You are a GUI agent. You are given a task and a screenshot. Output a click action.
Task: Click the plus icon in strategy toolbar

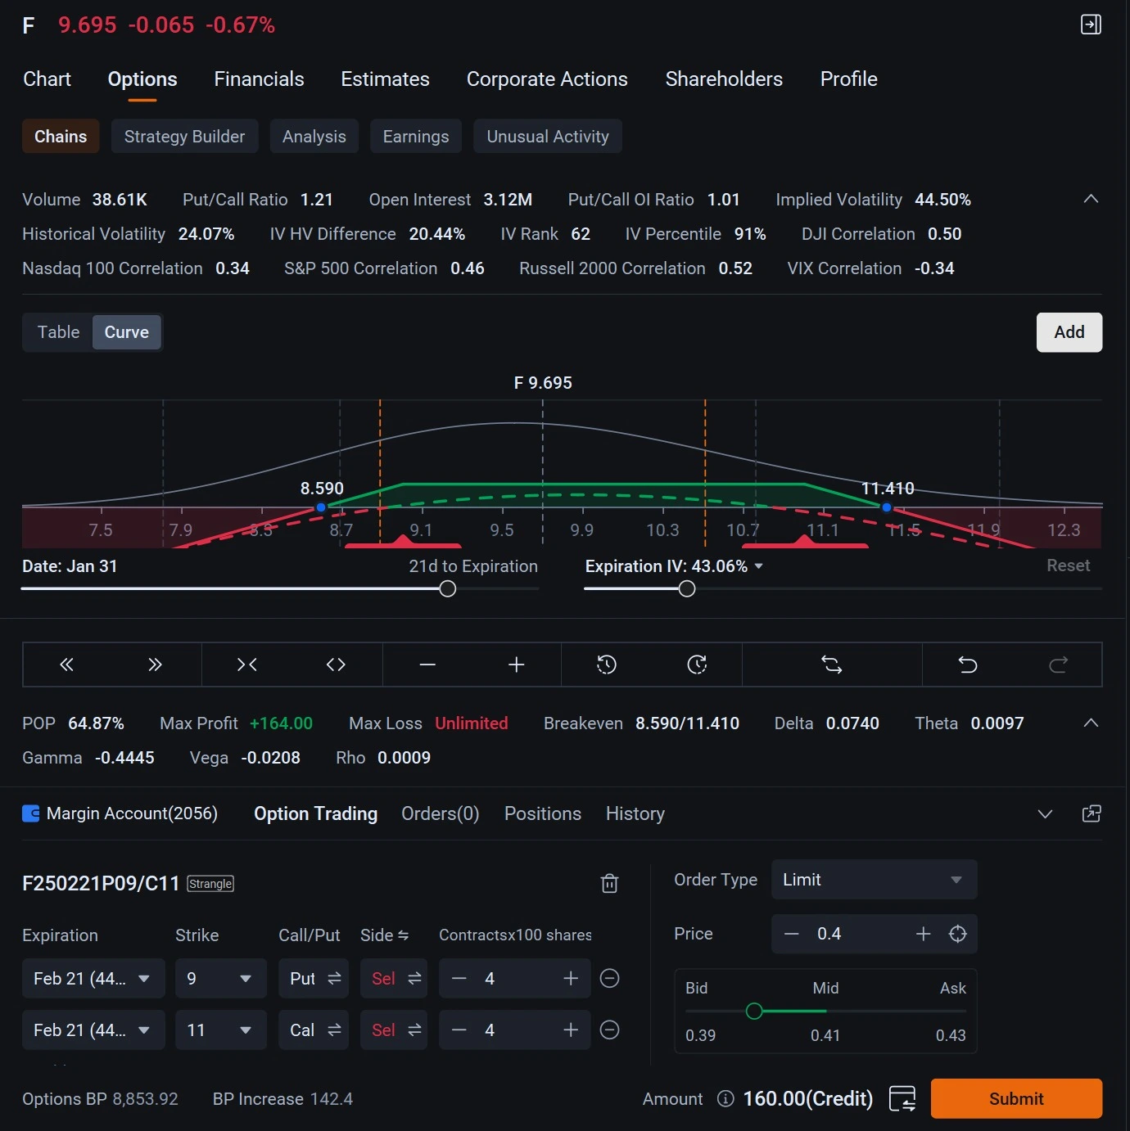tap(516, 665)
